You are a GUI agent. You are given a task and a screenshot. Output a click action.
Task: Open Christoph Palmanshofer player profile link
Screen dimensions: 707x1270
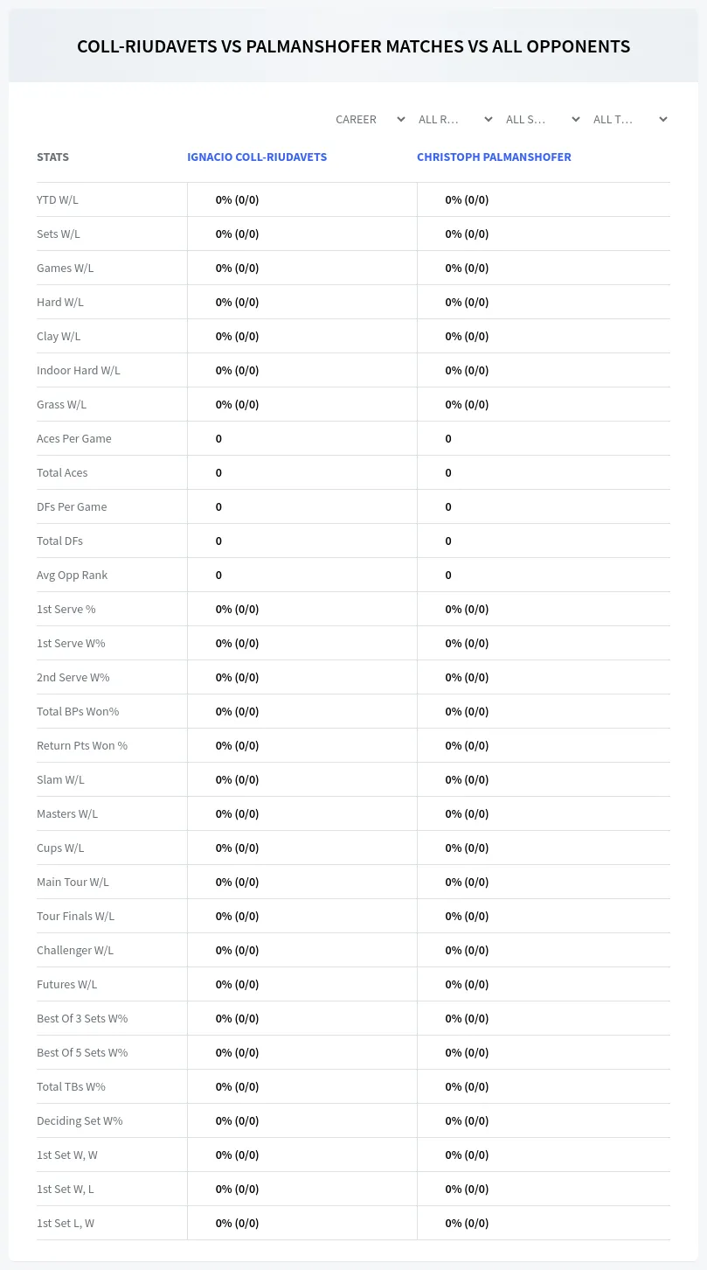click(x=494, y=157)
